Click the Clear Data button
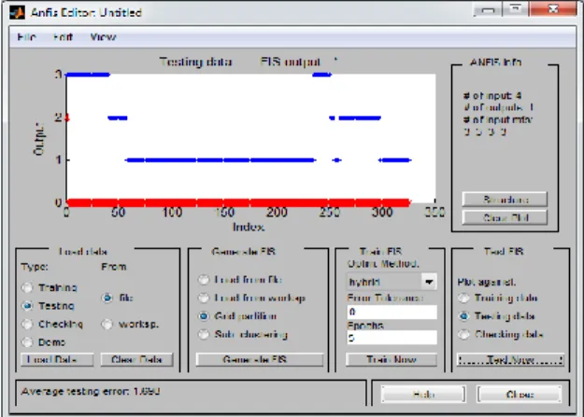Viewport: 584px width, 417px height. (136, 360)
